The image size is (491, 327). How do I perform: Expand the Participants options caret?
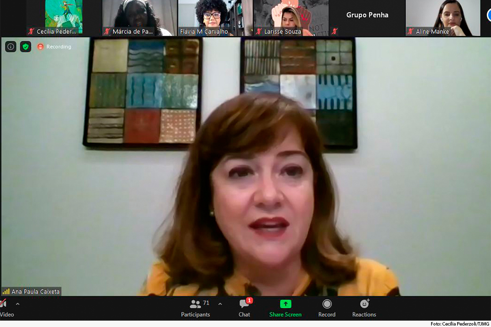click(x=220, y=304)
